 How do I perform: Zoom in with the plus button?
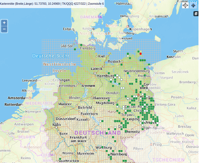pyautogui.click(x=4, y=23)
